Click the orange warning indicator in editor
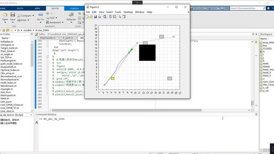The width and height of the screenshot is (274, 154). (256, 42)
